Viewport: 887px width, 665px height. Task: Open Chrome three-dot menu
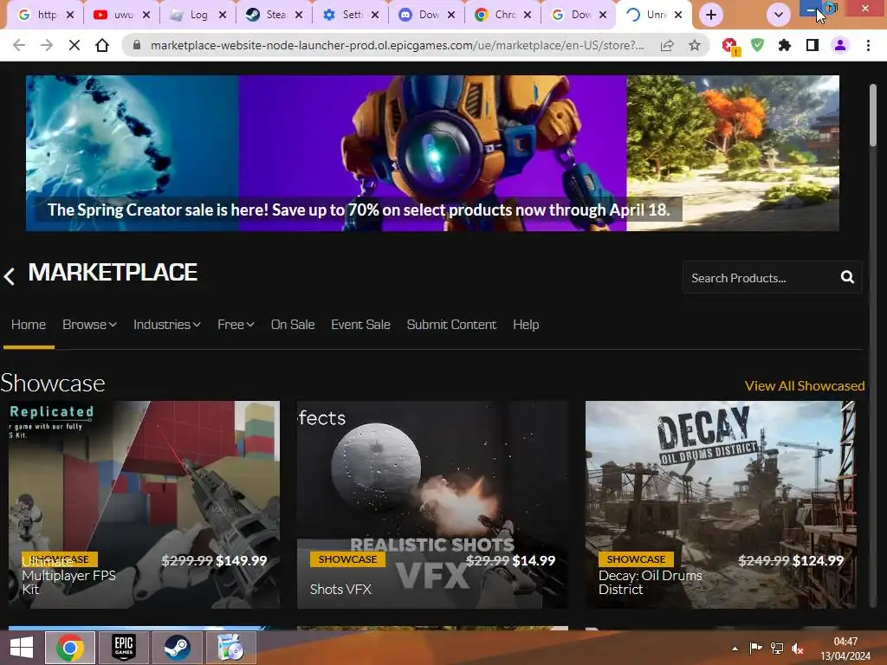tap(868, 45)
